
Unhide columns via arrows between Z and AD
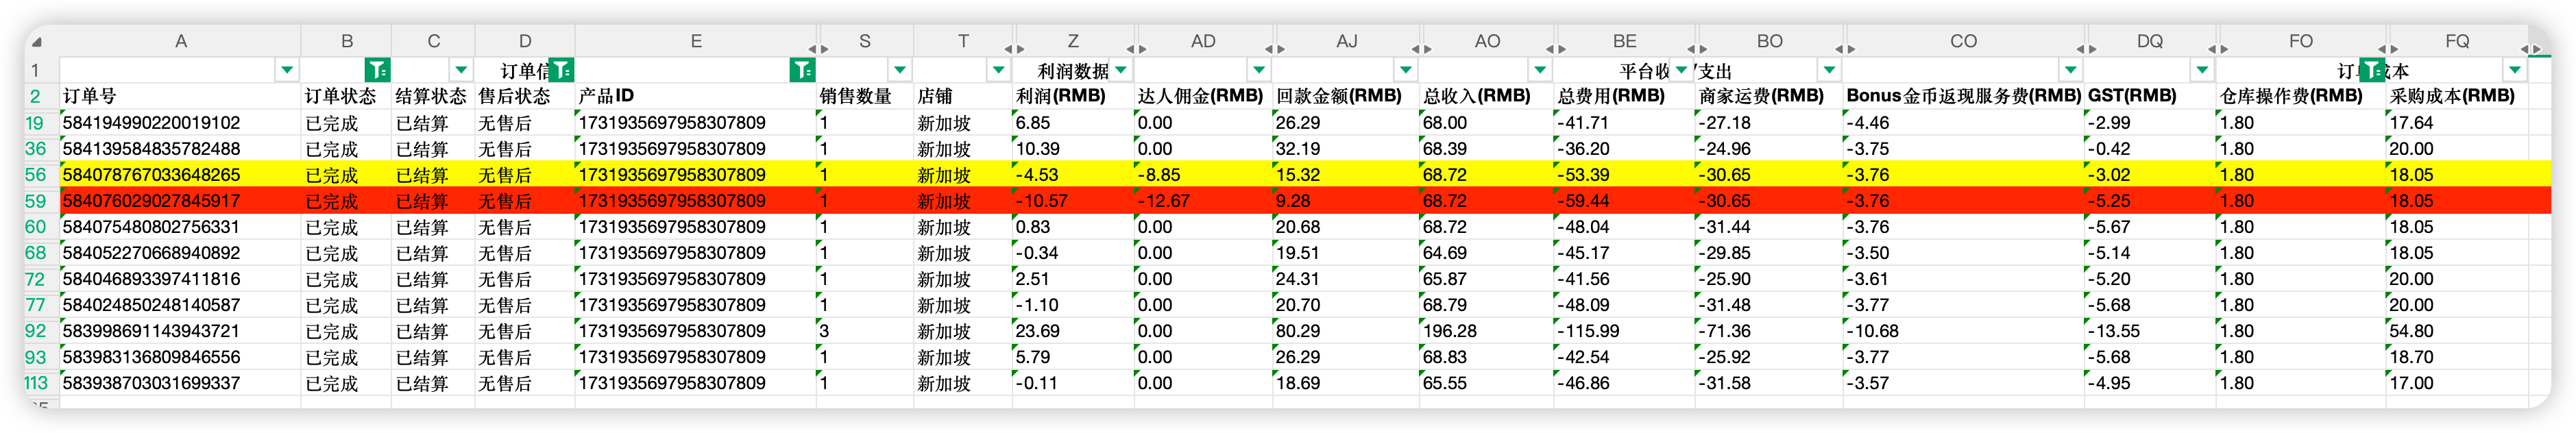pos(1136,48)
